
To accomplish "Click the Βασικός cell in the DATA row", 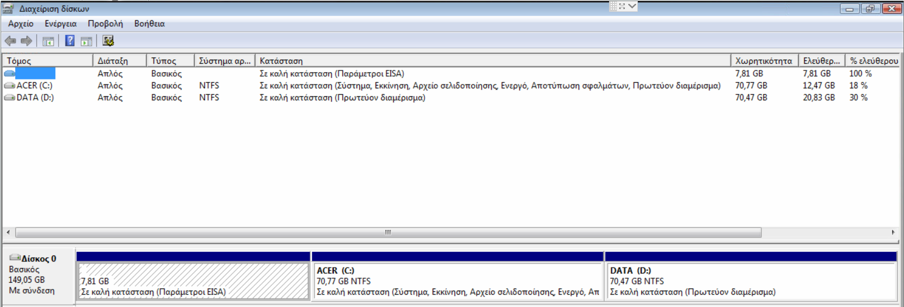I will coord(166,97).
